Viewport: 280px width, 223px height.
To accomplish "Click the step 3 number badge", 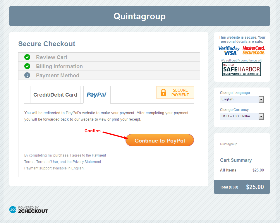I will pos(27,76).
